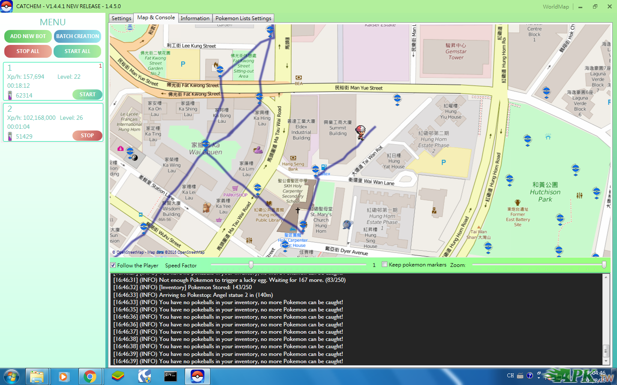Click the potion icon on bot 1

10,95
